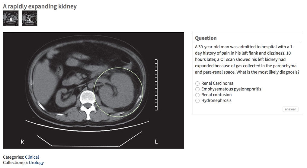Click the R side marker on scan
This screenshot has width=307, height=168.
point(22,141)
